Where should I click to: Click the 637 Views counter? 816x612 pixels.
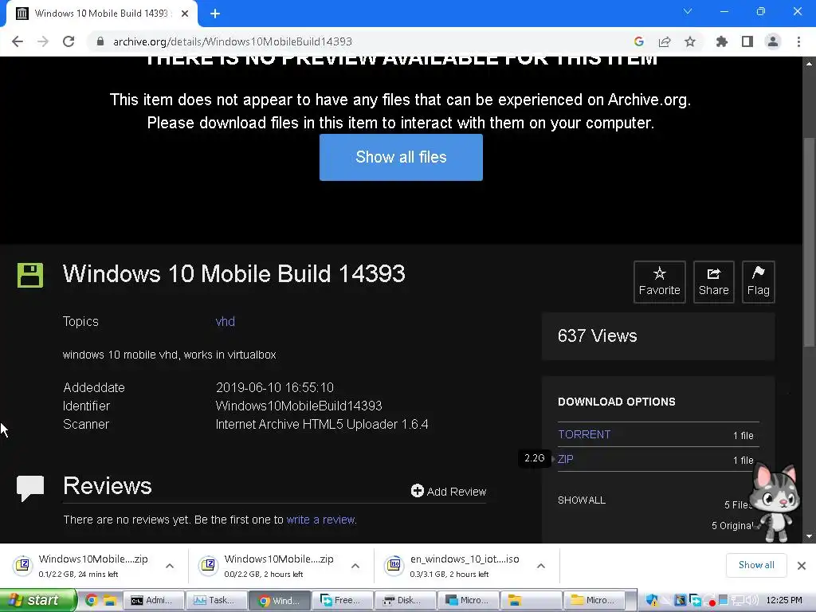point(598,335)
